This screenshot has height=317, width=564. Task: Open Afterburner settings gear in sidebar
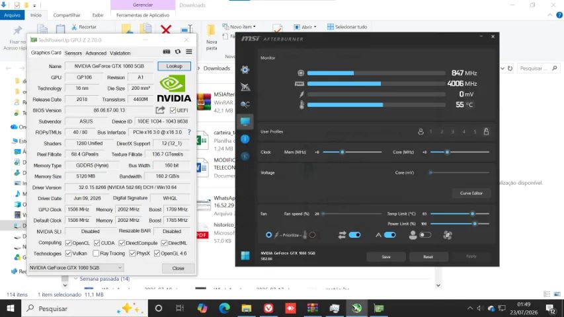pyautogui.click(x=245, y=70)
